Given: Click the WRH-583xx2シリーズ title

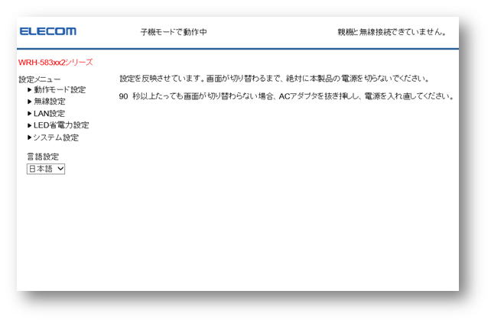Looking at the screenshot, I should point(55,62).
